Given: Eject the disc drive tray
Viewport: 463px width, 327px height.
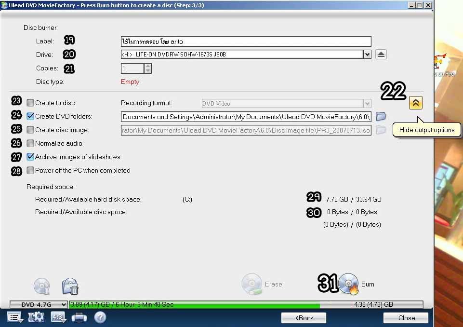Looking at the screenshot, I should (x=381, y=54).
